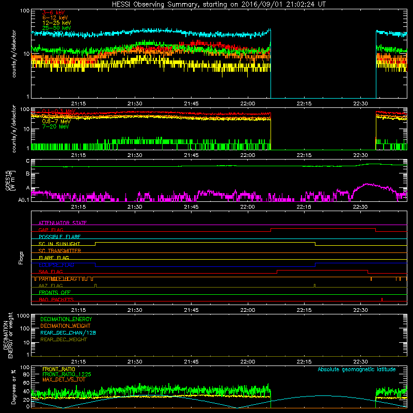413x413 pixels.
Task: Select the POSSIBLE_FLARE flag label
Action: click(59, 237)
